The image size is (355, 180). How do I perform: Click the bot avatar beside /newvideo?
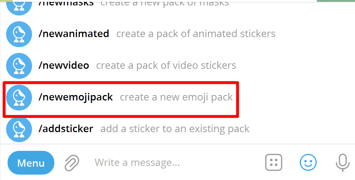pyautogui.click(x=19, y=66)
